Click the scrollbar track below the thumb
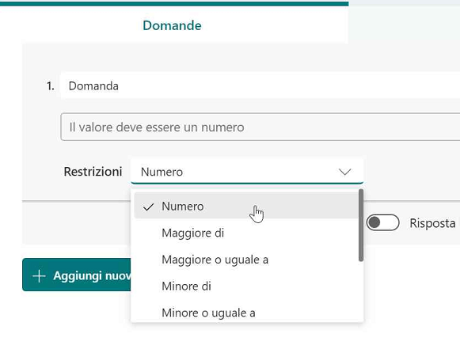 coord(361,291)
